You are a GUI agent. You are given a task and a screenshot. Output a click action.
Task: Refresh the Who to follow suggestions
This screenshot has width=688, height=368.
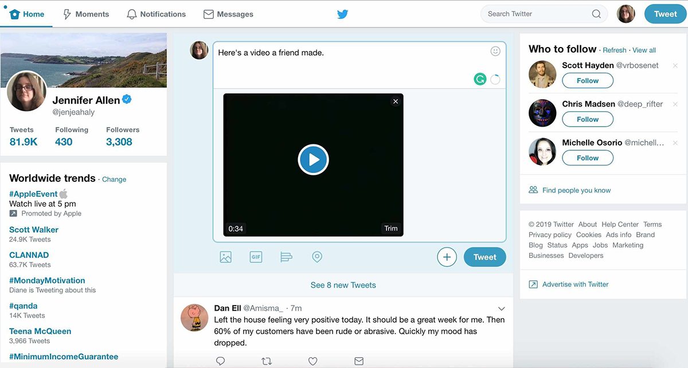[614, 50]
